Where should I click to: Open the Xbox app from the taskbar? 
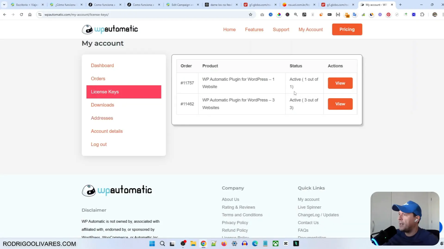pos(275,243)
